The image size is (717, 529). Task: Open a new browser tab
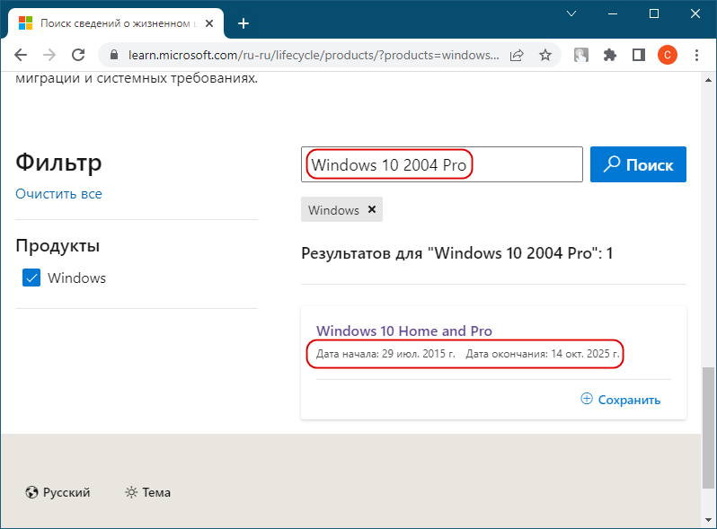[x=243, y=23]
